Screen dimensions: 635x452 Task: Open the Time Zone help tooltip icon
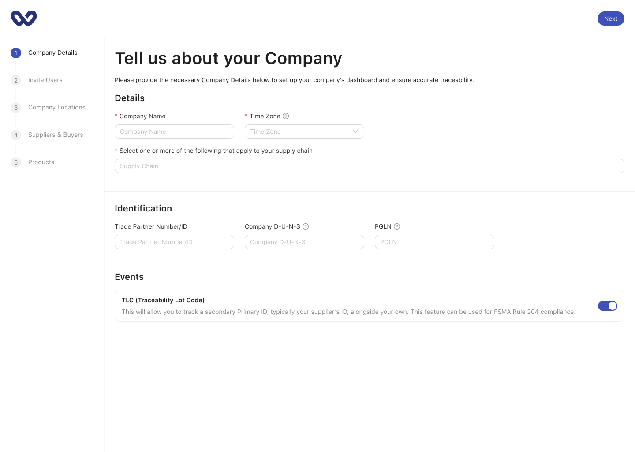pos(285,116)
